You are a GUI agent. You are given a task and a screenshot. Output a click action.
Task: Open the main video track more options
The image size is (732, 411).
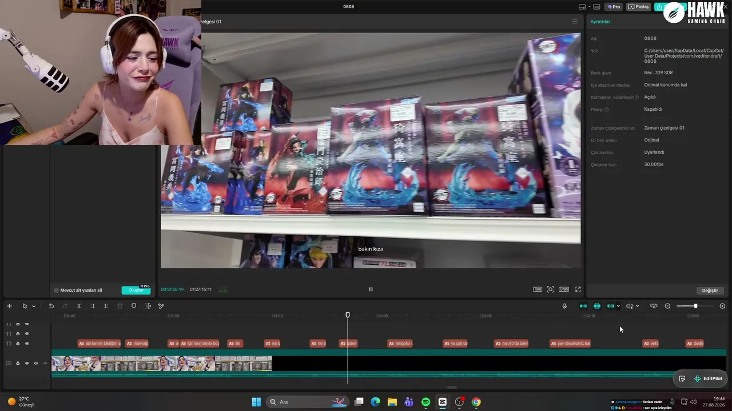point(45,364)
